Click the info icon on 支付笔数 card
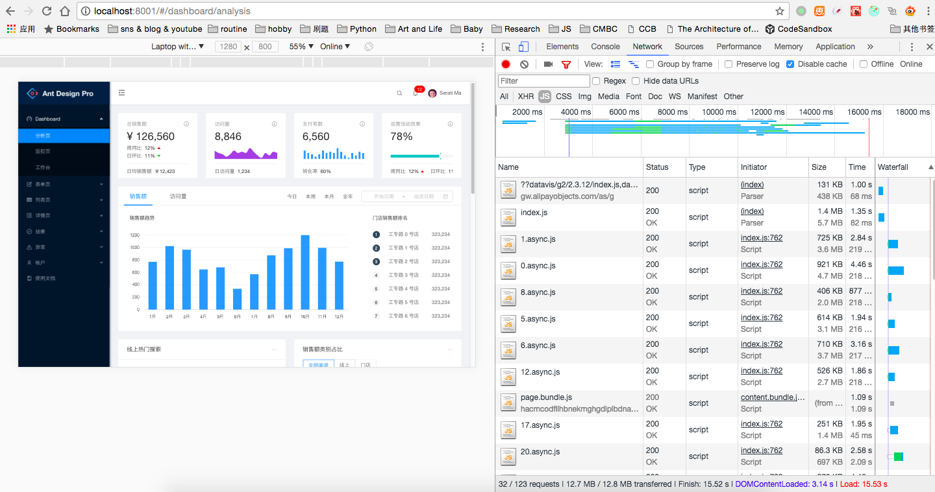This screenshot has height=492, width=935. pos(362,124)
